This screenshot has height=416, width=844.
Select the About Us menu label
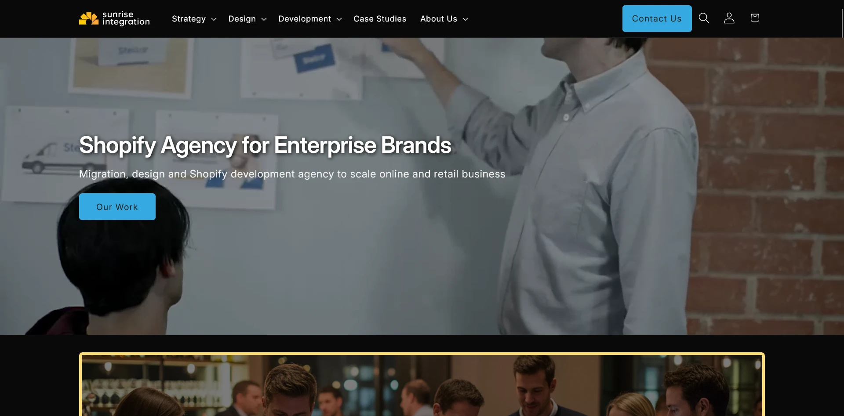tap(439, 19)
